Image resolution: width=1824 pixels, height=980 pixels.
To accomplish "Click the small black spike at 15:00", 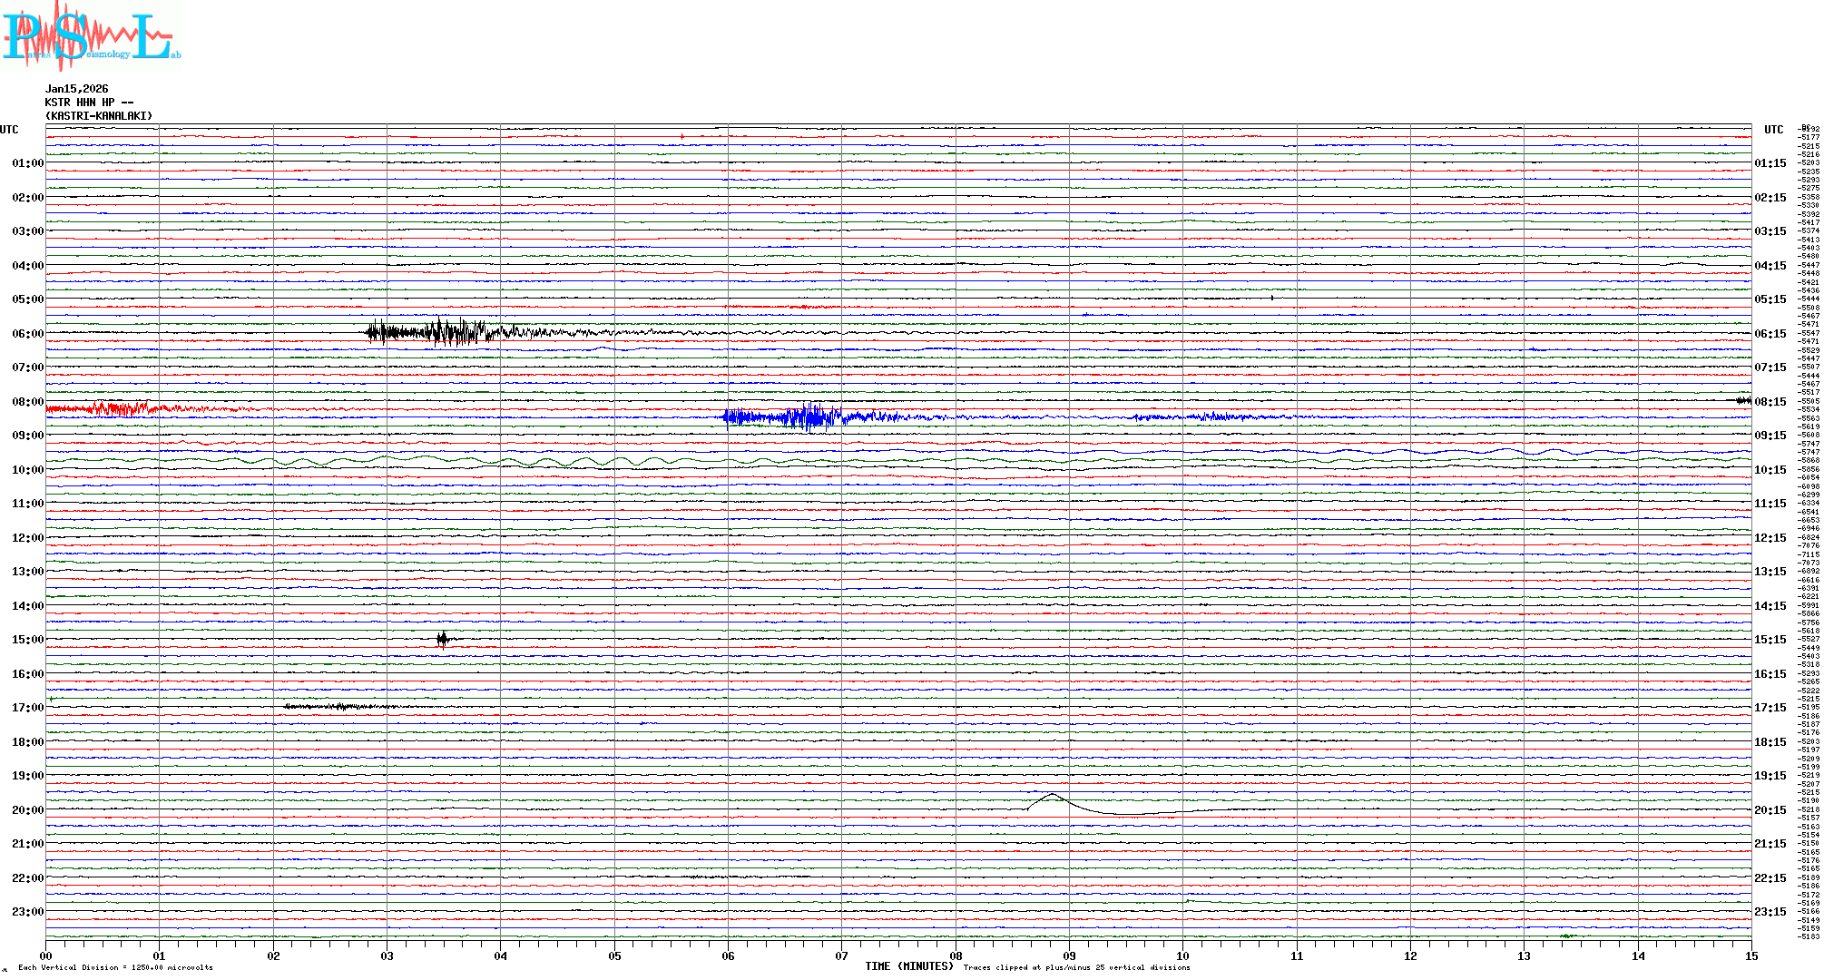I will [x=442, y=639].
